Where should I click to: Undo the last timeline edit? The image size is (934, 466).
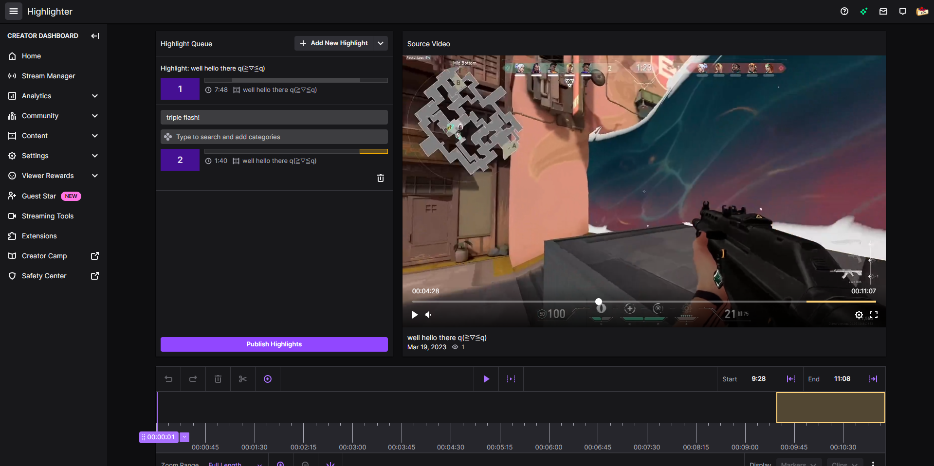pyautogui.click(x=168, y=379)
